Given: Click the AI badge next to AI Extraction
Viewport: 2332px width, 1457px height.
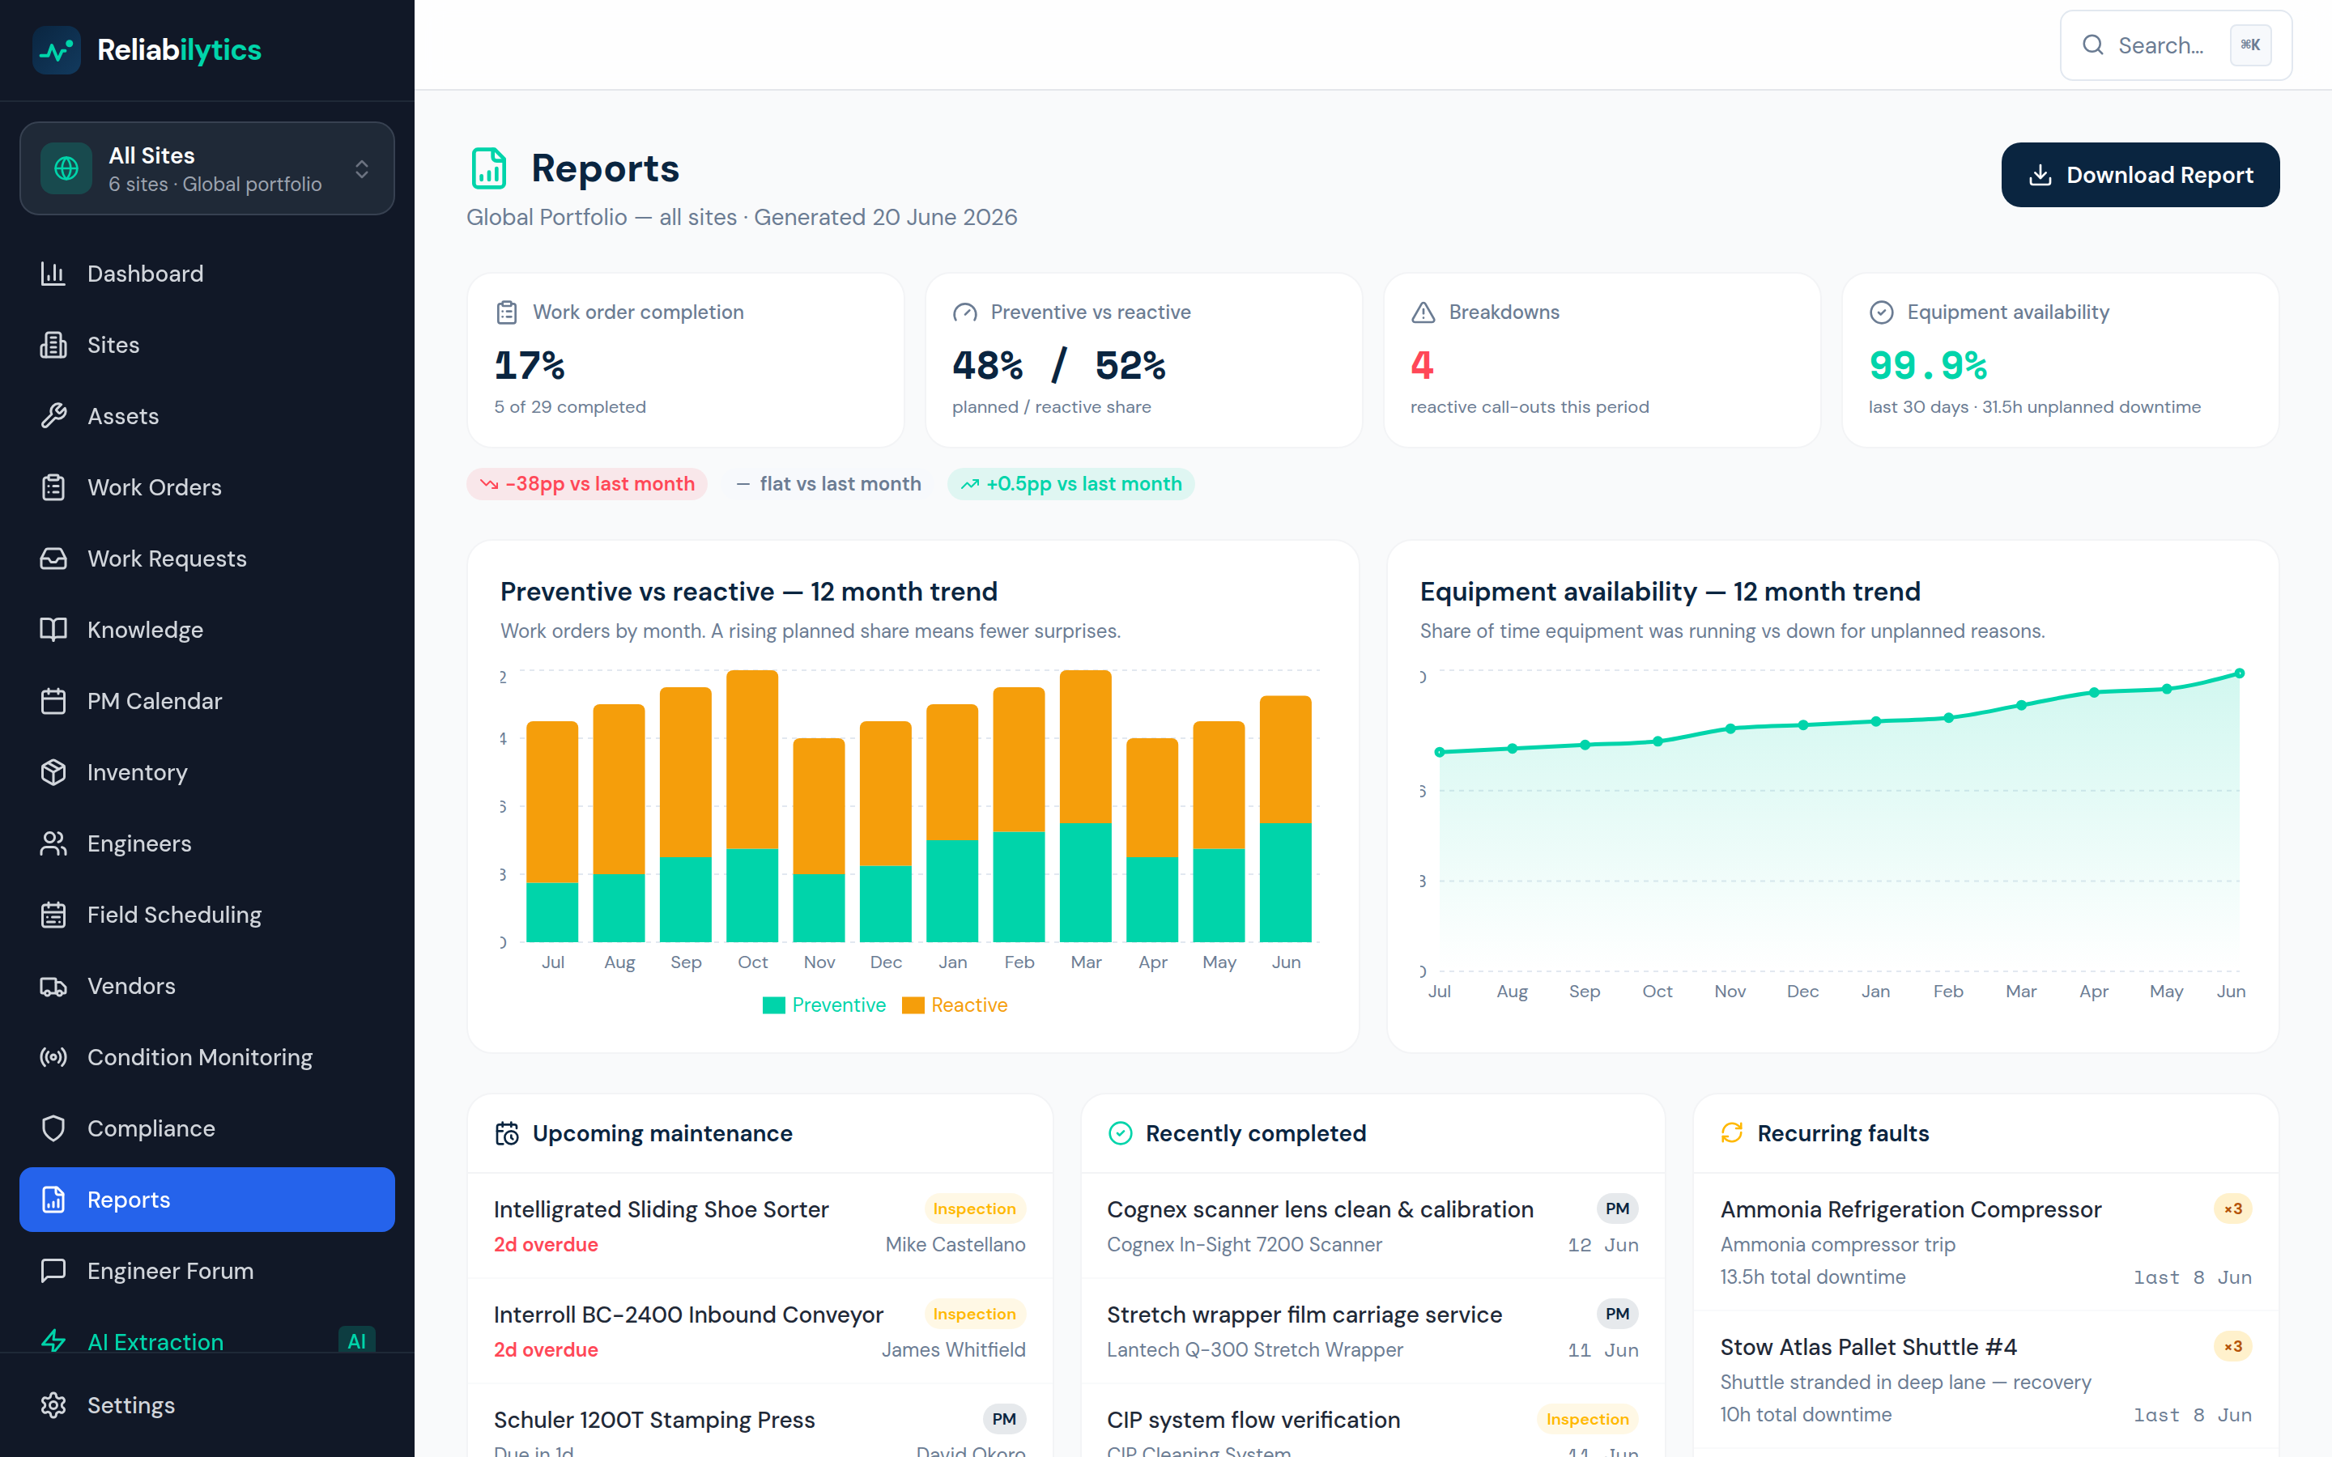Looking at the screenshot, I should pos(356,1341).
